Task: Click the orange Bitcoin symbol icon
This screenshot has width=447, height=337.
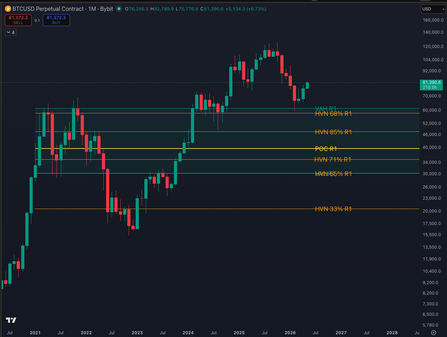Action: coord(8,9)
